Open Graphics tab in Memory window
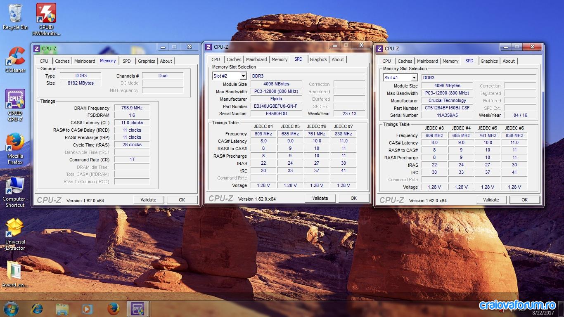 [x=147, y=61]
